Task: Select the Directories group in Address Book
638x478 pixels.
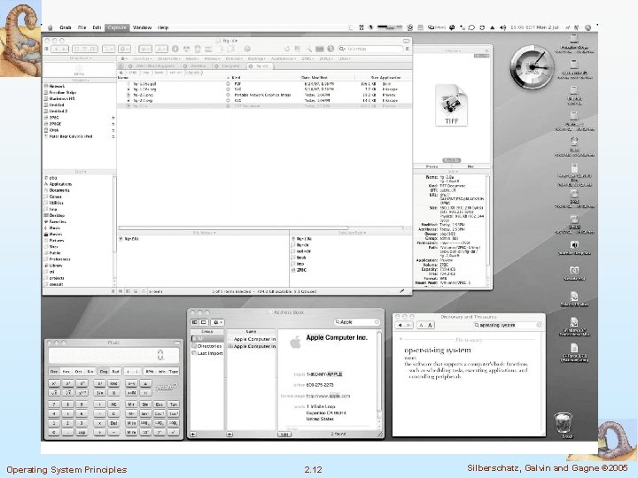Action: tap(207, 346)
